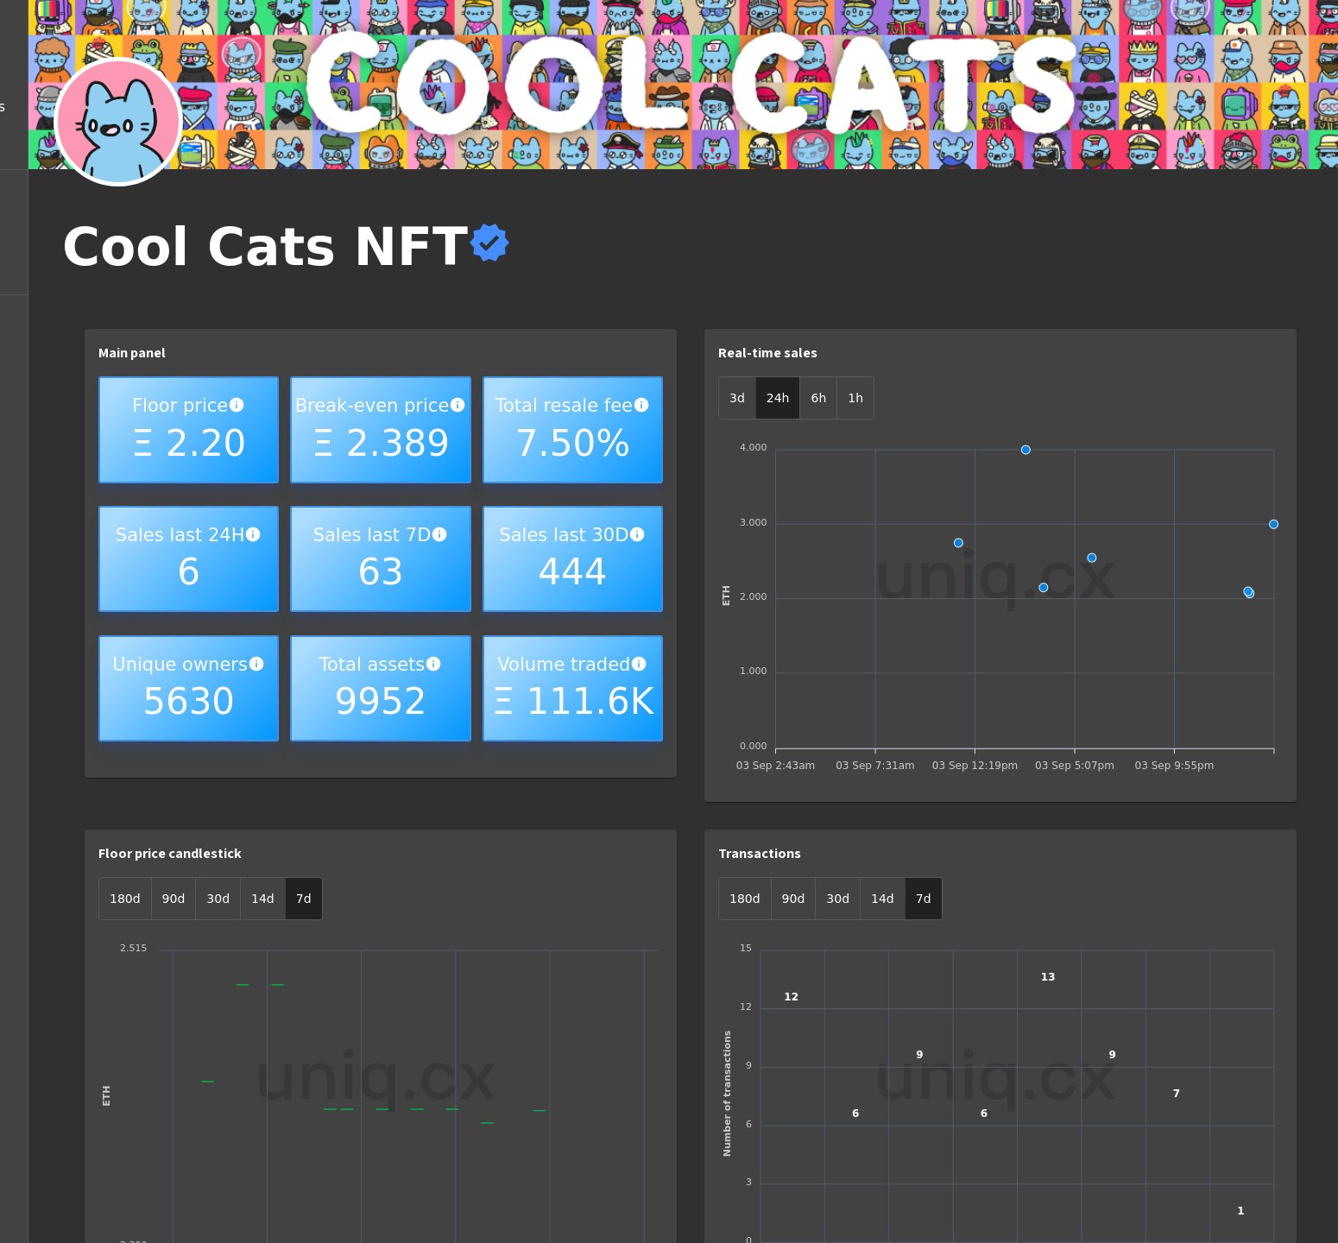The height and width of the screenshot is (1243, 1338).
Task: Open the Cool Cats profile avatar
Action: pyautogui.click(x=118, y=122)
